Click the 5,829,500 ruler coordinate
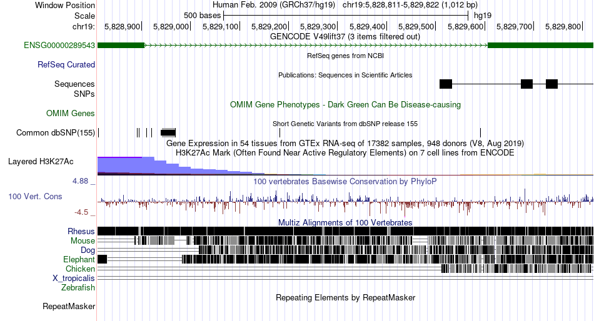Image resolution: width=594 pixels, height=321 pixels. pos(416,26)
